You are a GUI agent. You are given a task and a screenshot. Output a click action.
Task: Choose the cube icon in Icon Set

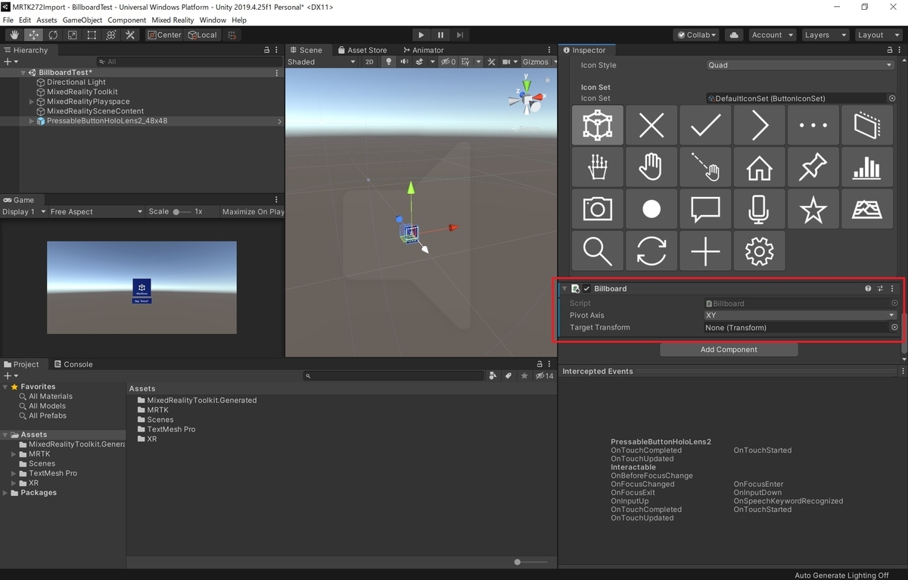(598, 125)
